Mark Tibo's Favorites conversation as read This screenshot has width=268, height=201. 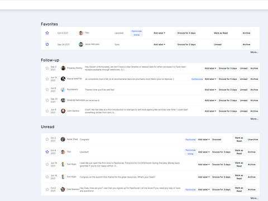pyautogui.click(x=221, y=33)
